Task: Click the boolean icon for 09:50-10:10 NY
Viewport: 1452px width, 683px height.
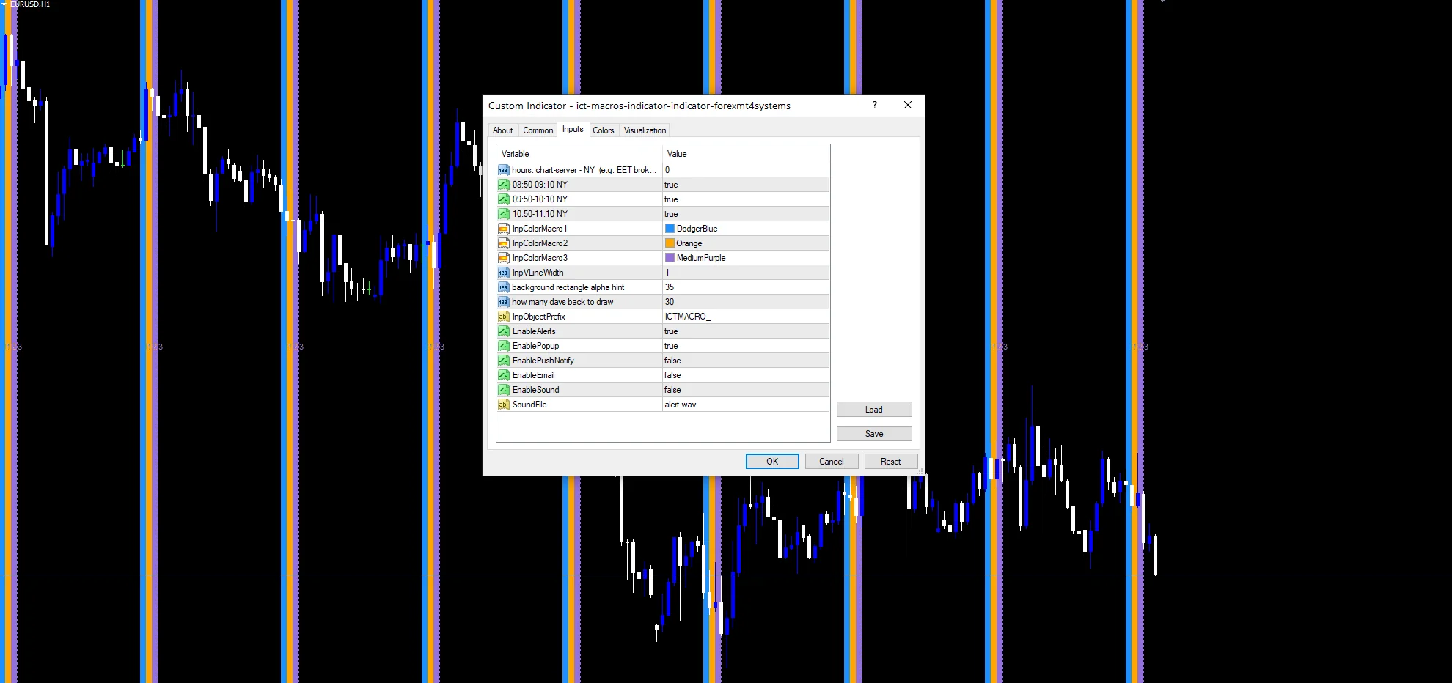Action: coord(503,199)
